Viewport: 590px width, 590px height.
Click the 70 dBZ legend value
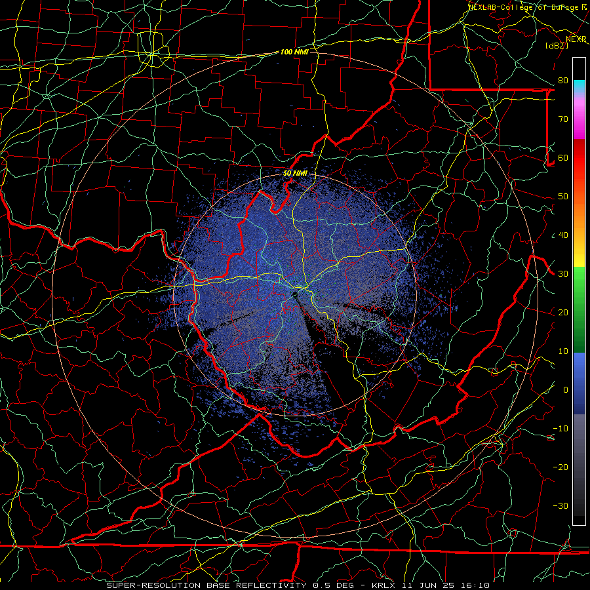coord(563,119)
